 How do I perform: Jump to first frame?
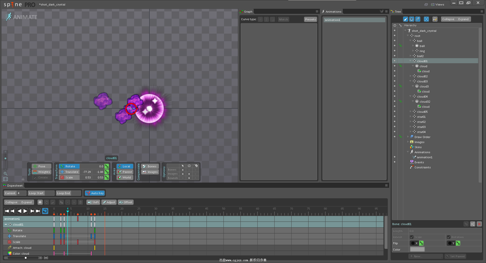[7, 211]
